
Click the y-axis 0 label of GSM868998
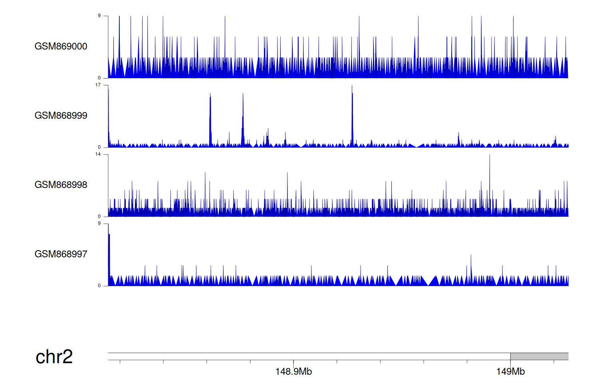click(99, 216)
